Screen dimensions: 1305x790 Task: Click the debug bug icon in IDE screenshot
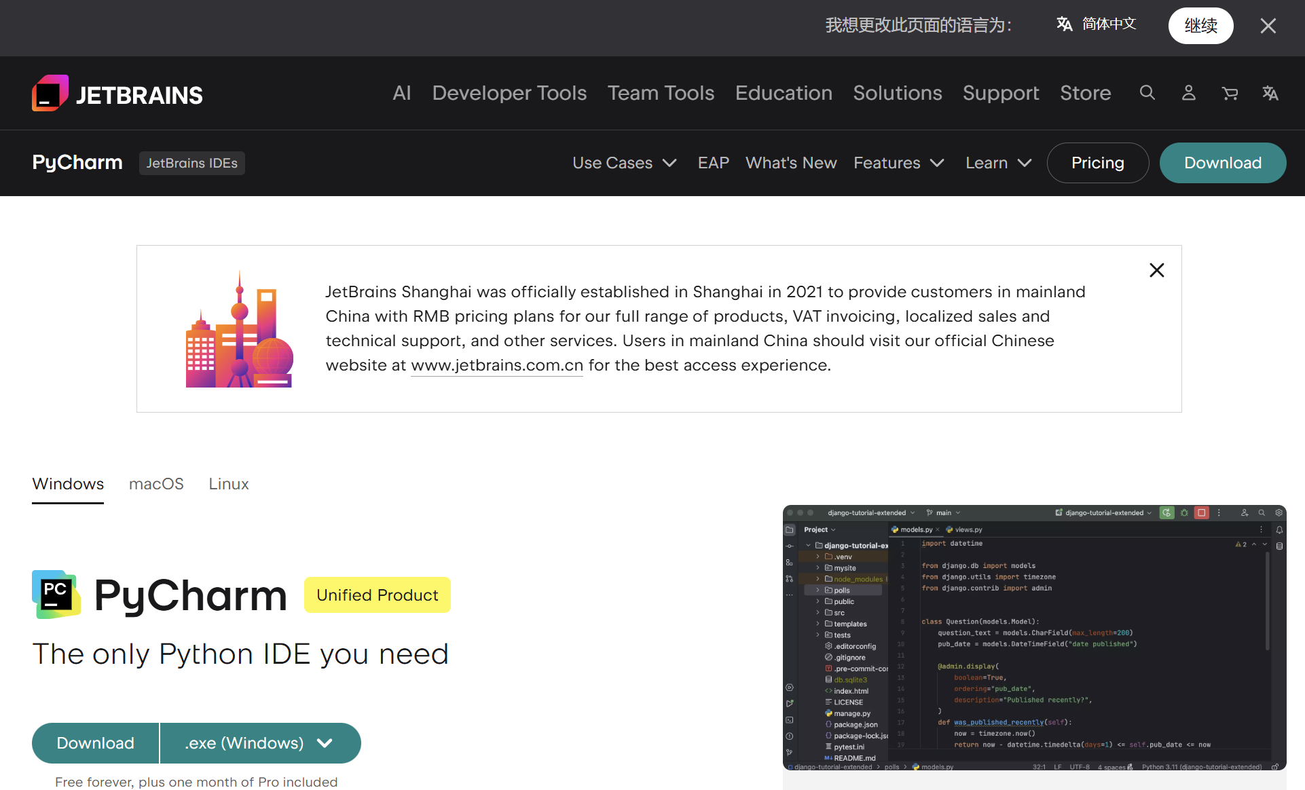click(1184, 513)
